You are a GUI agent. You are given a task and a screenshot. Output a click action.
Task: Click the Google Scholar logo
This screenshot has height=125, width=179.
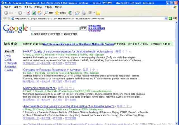pyautogui.click(x=15, y=29)
